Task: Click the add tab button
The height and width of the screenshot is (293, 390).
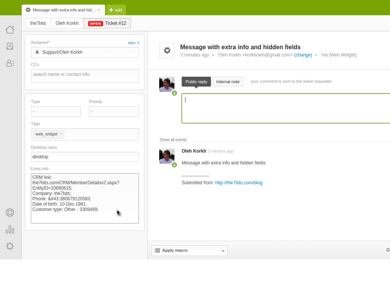Action: click(x=116, y=10)
